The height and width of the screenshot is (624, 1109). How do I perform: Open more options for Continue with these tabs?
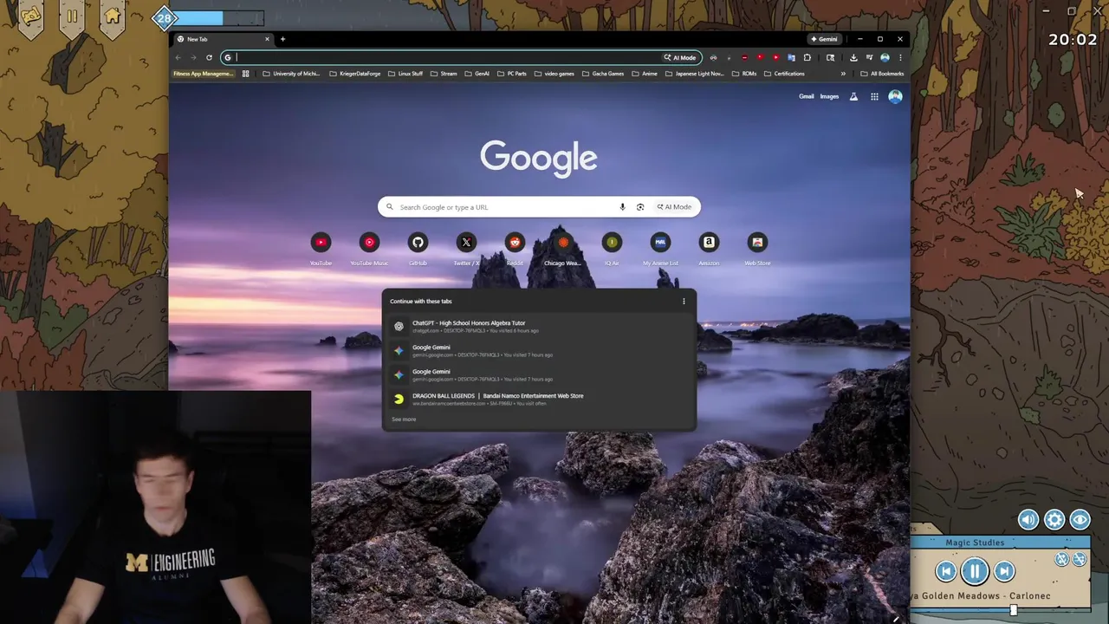684,302
